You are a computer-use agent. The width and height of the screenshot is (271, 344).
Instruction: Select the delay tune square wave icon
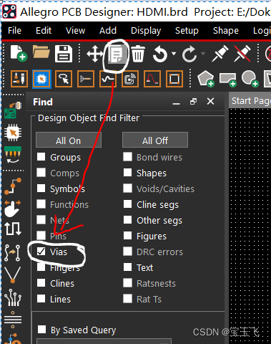click(13, 229)
